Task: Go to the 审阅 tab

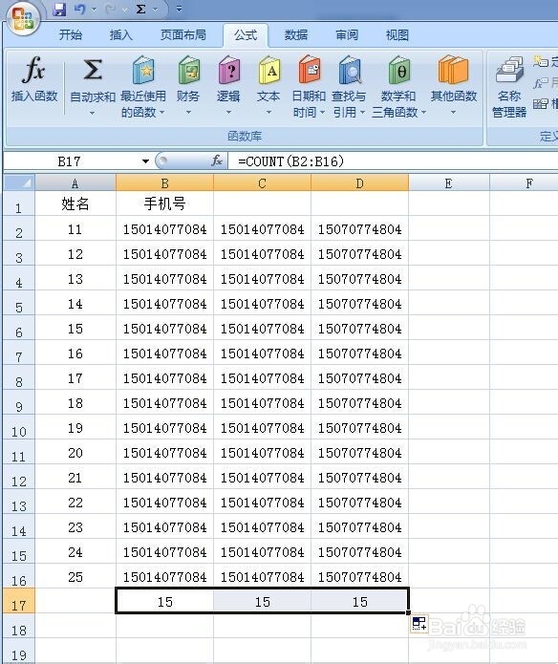Action: point(347,35)
